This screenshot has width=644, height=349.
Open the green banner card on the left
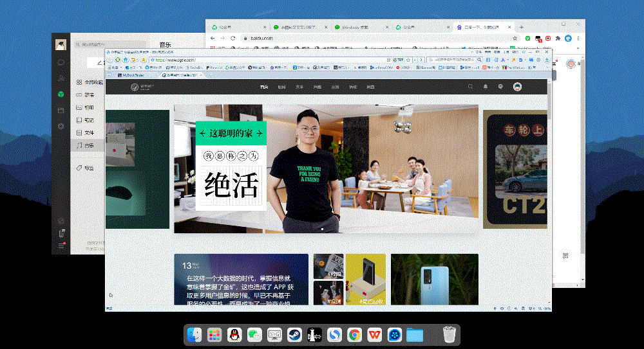click(x=137, y=169)
